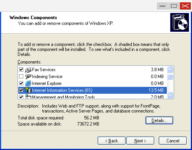The width and height of the screenshot is (192, 150).
Task: Proceed with the Next button
Action: (140, 141)
